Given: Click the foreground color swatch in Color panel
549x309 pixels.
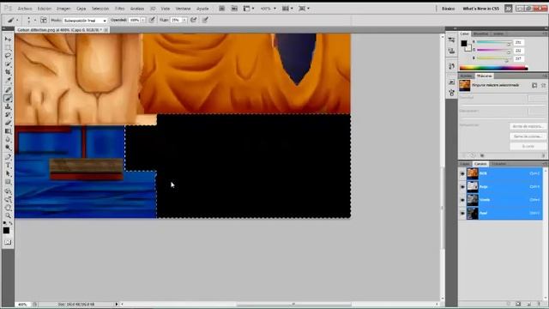Looking at the screenshot, I should pos(464,44).
